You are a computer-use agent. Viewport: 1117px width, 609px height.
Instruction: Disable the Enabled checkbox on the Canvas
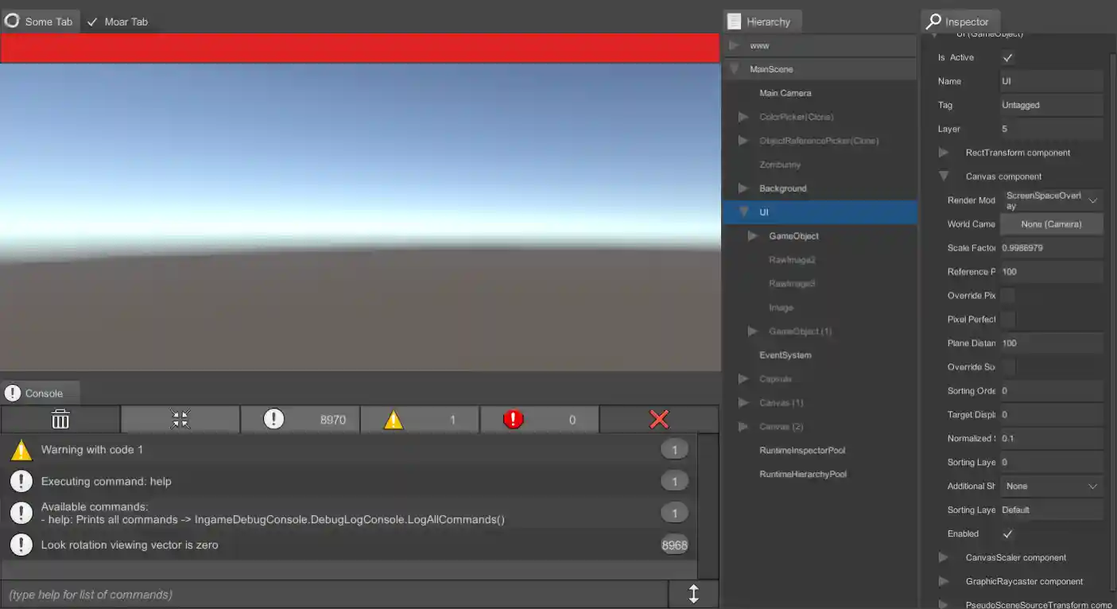[x=1008, y=533]
